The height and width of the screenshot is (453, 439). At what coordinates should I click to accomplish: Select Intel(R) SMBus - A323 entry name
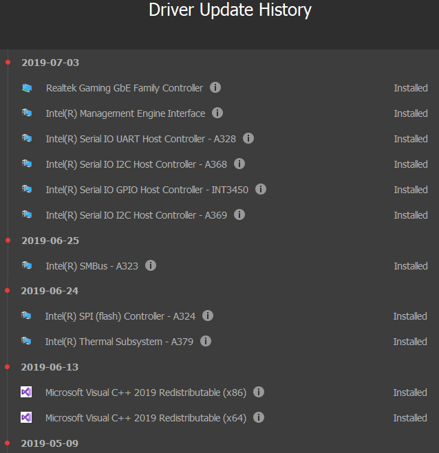click(92, 266)
